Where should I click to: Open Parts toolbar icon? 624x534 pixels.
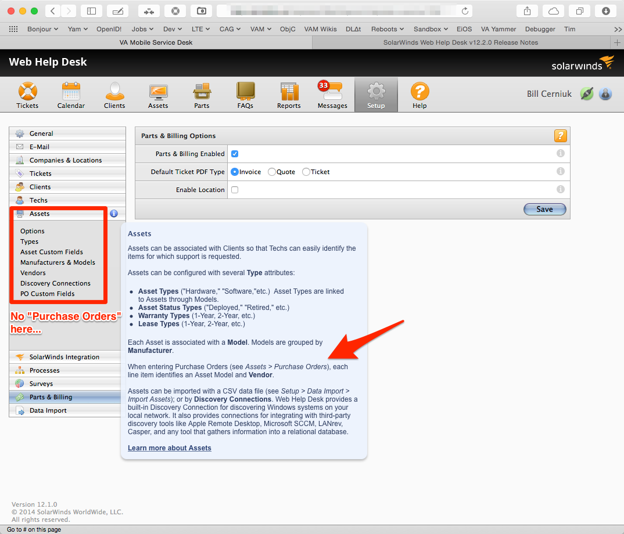pos(202,95)
